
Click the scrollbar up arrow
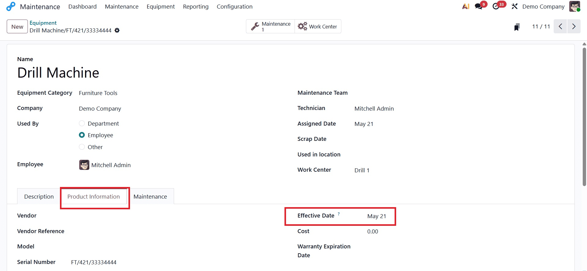pyautogui.click(x=584, y=44)
